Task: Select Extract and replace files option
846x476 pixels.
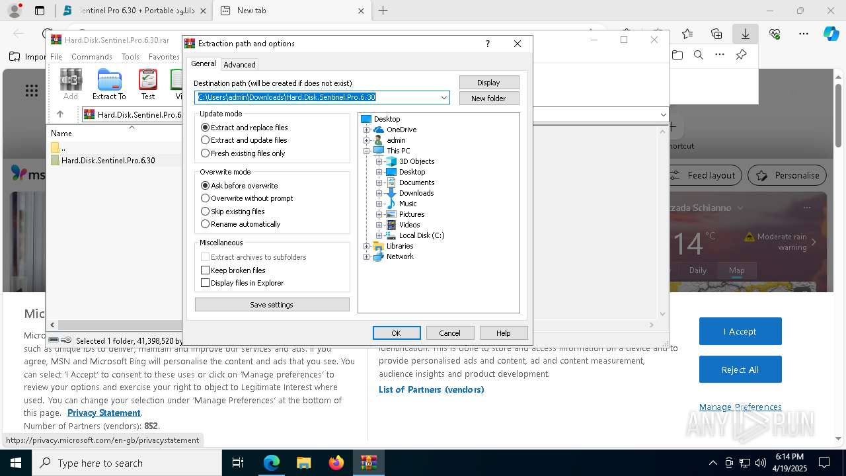Action: 245,128
